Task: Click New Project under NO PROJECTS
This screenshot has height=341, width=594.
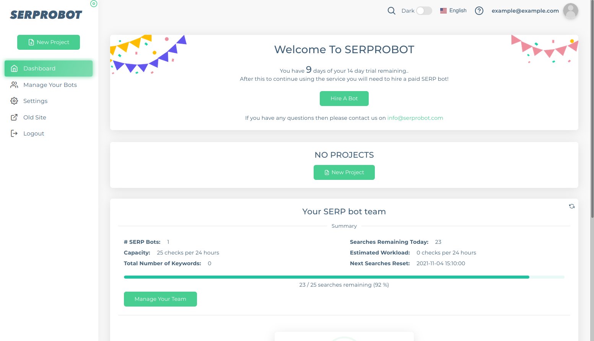Action: pos(344,172)
